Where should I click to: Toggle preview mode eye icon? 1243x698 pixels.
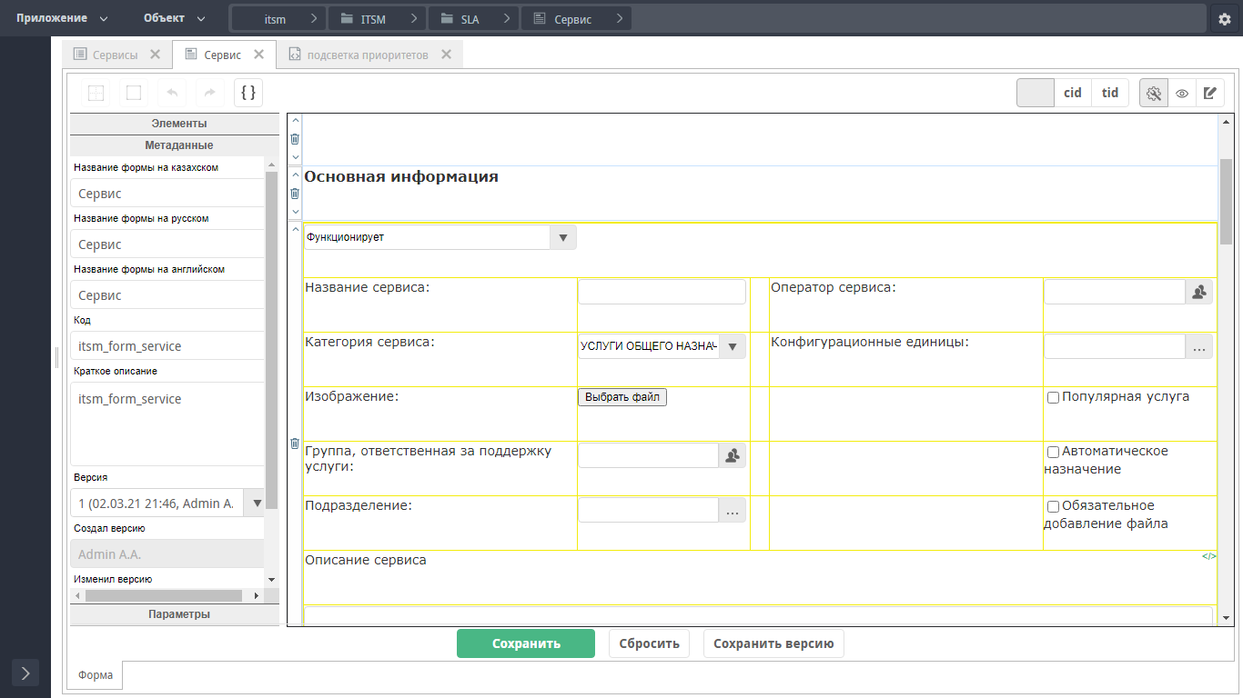(x=1182, y=93)
